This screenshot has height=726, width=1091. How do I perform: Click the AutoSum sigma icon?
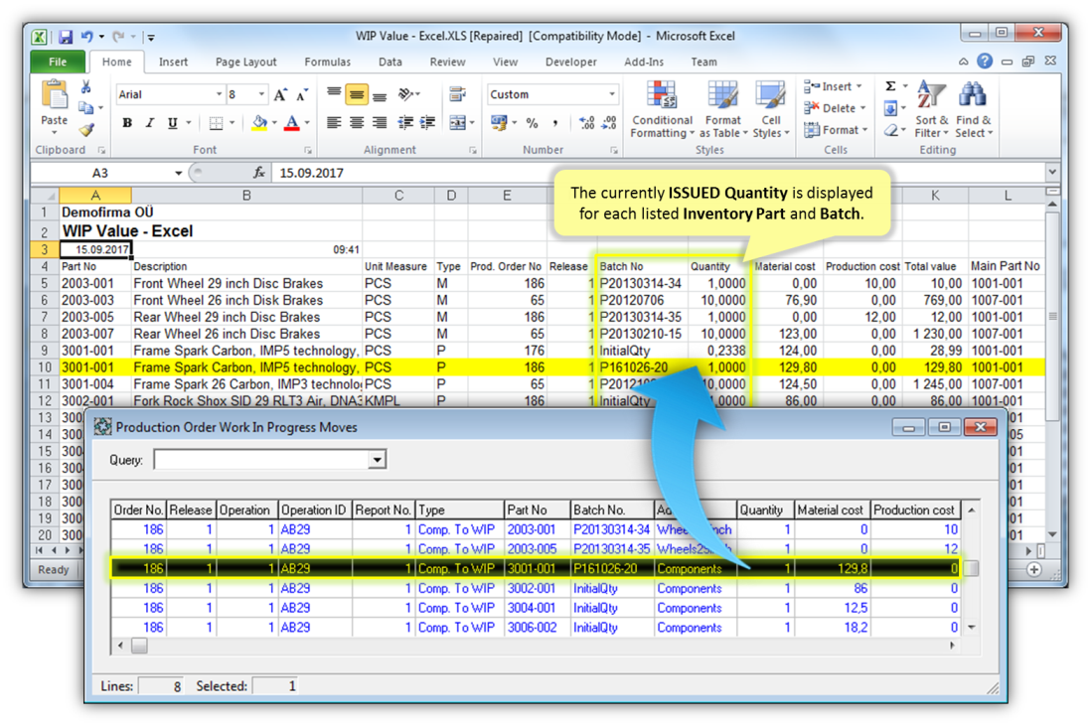(x=890, y=86)
